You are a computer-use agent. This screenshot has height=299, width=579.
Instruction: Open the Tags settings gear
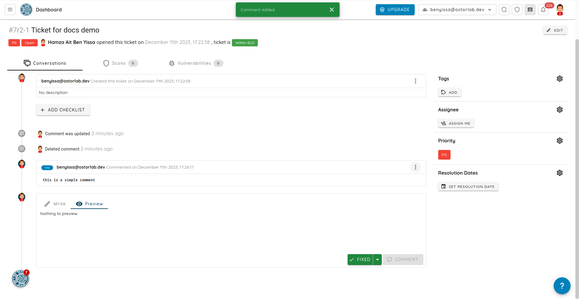(x=560, y=79)
